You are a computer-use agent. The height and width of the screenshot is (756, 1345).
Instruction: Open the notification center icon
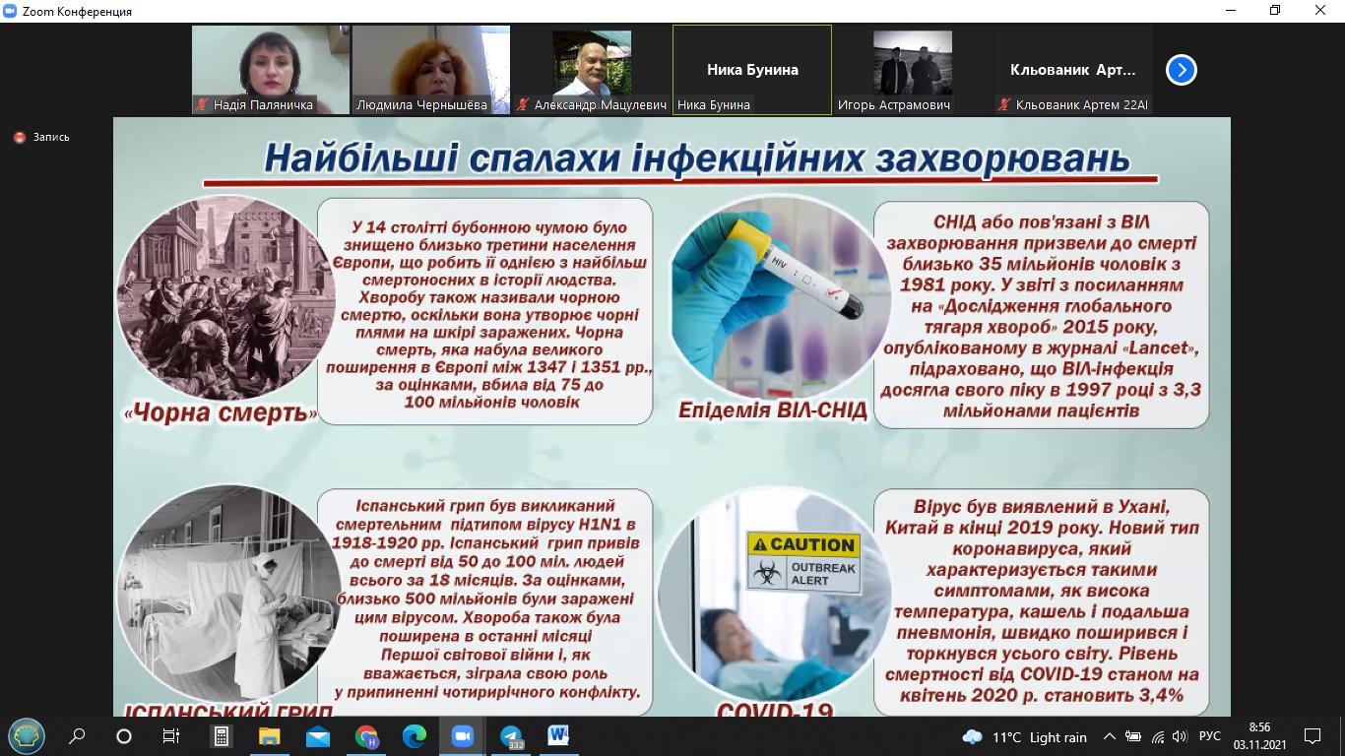click(x=1312, y=736)
